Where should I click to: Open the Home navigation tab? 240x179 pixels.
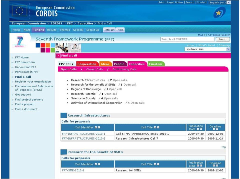tap(16, 30)
